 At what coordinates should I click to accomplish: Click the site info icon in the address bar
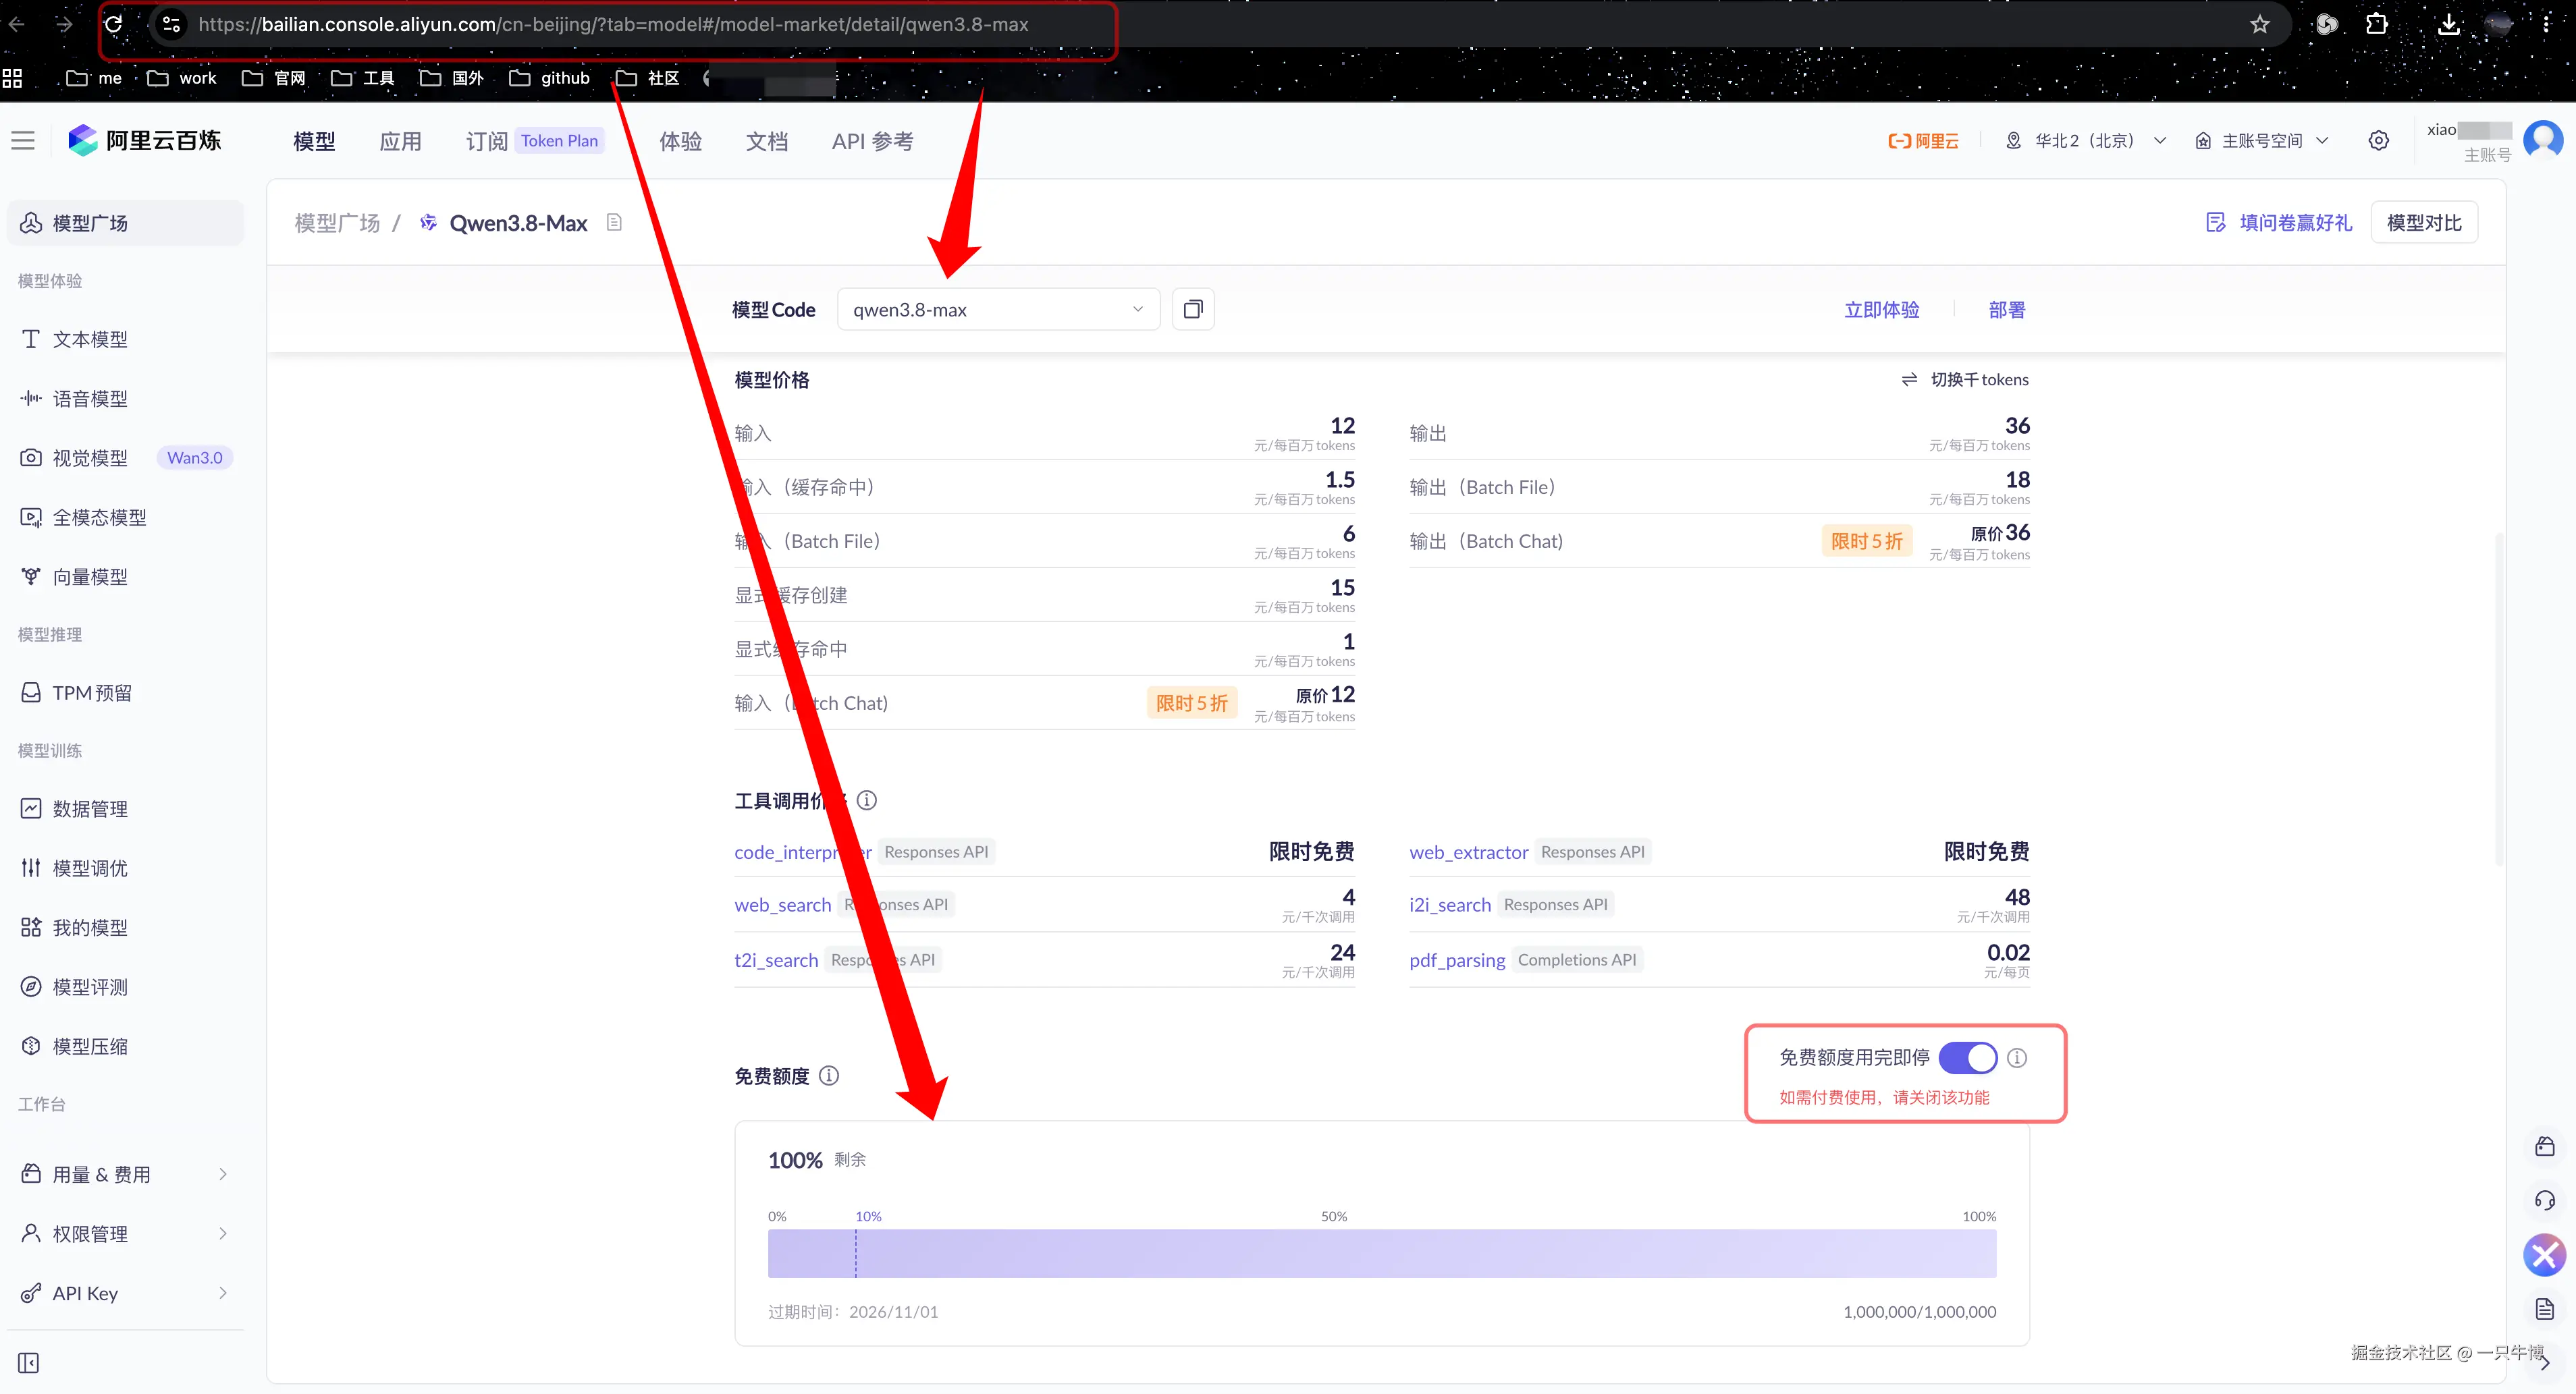(x=171, y=24)
